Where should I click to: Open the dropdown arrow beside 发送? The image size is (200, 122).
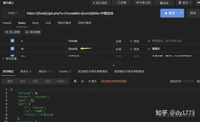181,13
